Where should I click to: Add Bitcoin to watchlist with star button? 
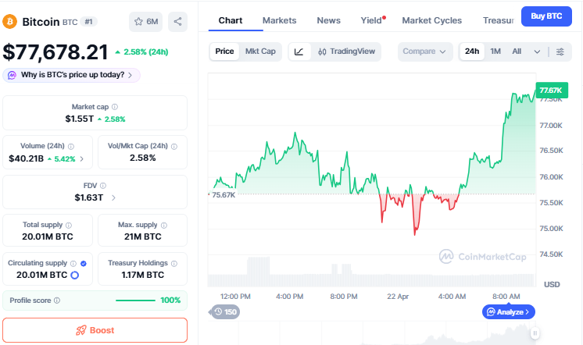[x=145, y=22]
